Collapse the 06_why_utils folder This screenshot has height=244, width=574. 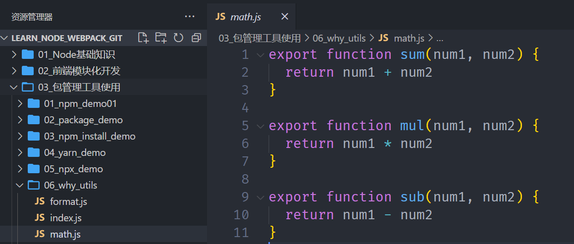pos(20,186)
